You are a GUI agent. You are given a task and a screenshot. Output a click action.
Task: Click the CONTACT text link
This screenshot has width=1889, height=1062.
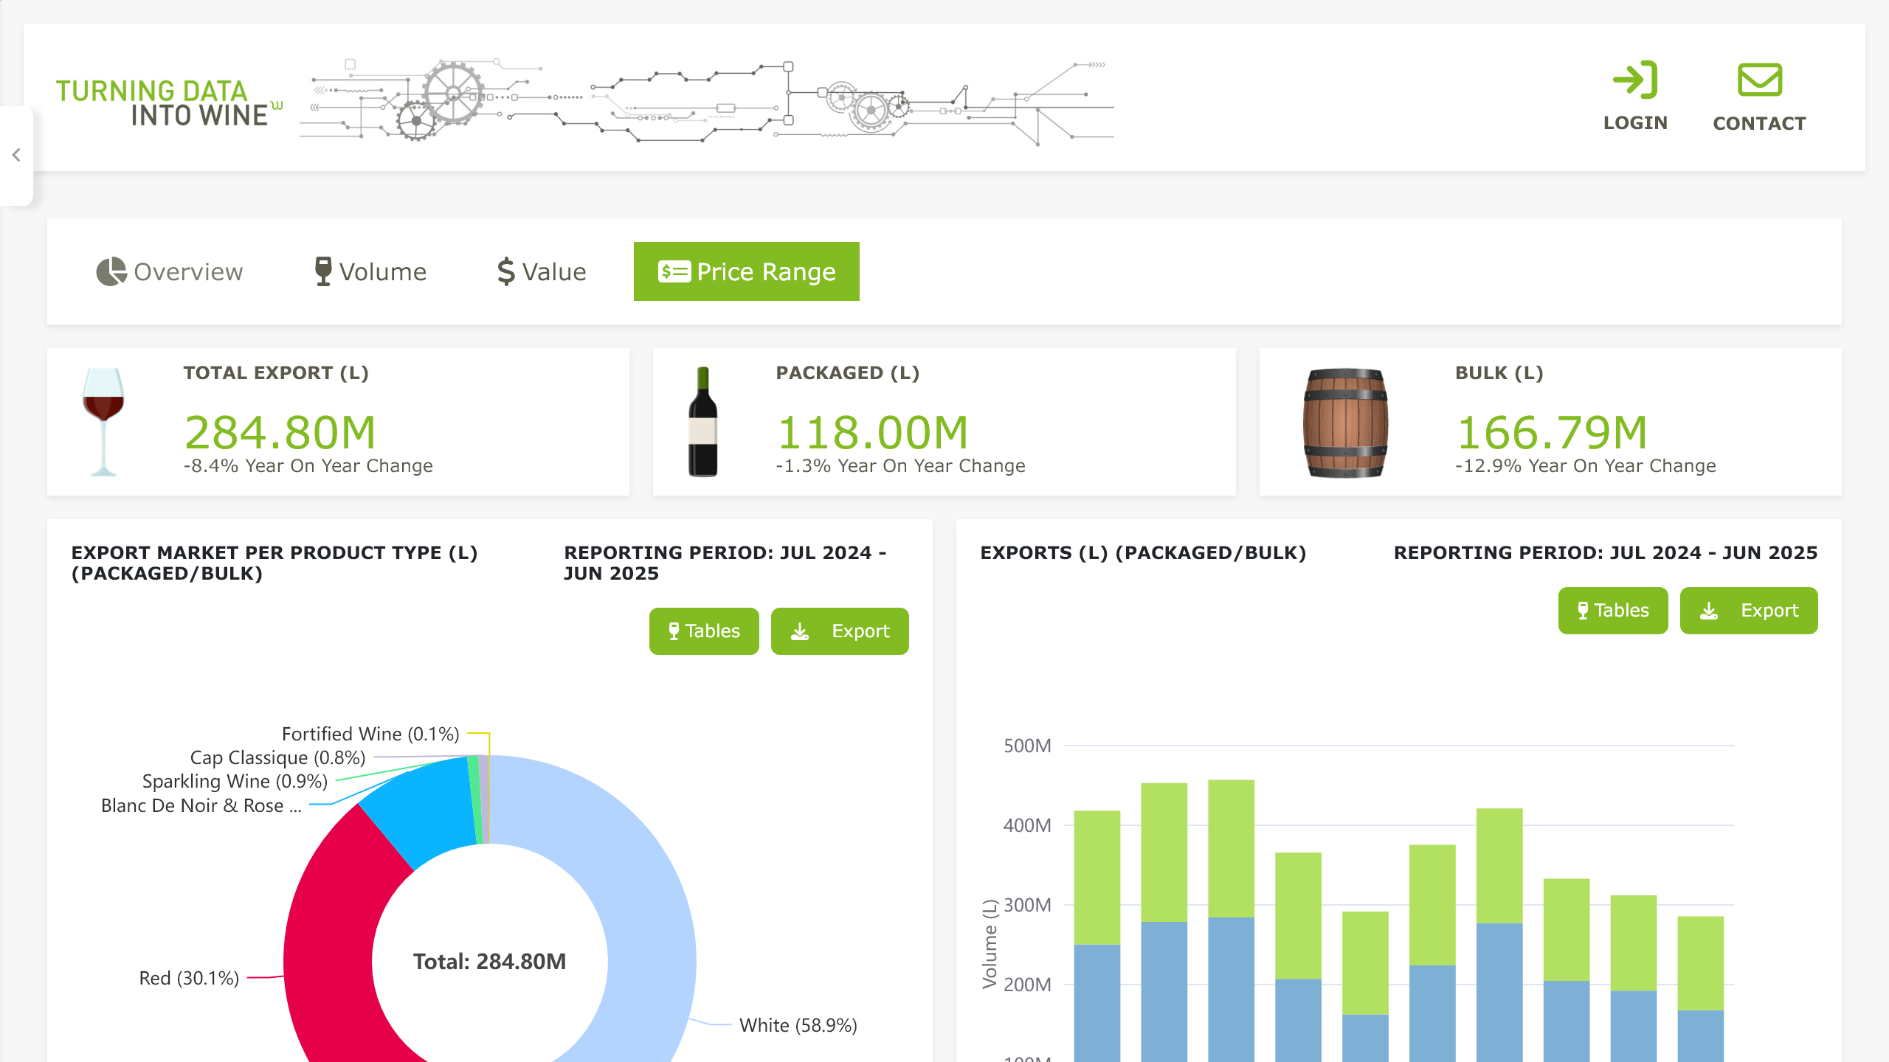(x=1760, y=123)
